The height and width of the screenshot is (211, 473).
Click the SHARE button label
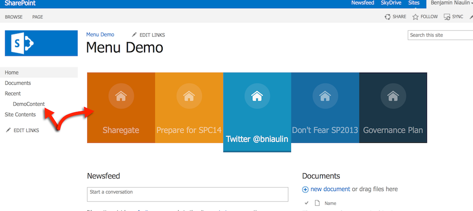click(x=400, y=17)
